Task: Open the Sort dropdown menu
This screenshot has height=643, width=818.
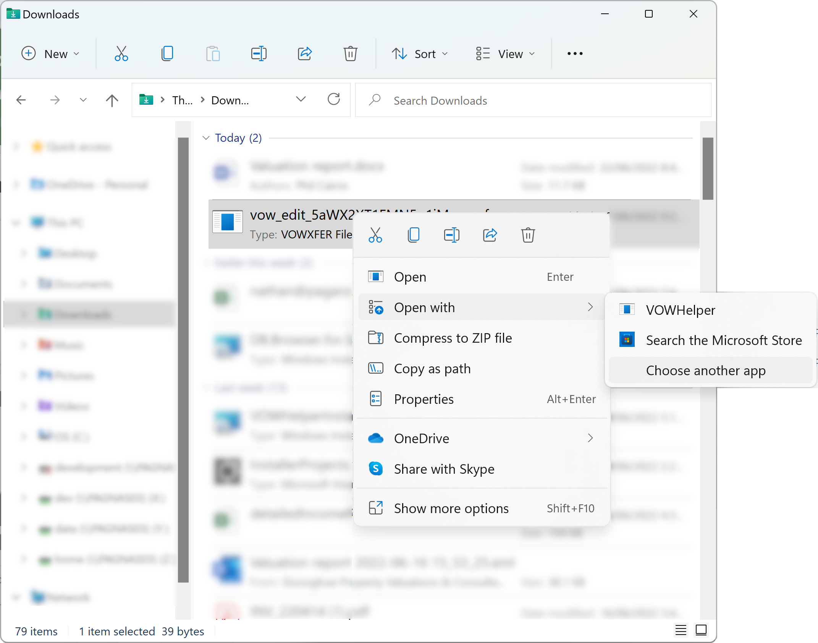Action: 420,53
